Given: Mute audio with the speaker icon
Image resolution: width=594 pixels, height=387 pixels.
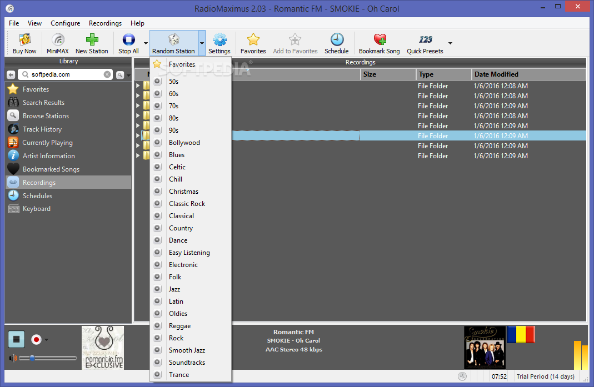Looking at the screenshot, I should 13,358.
